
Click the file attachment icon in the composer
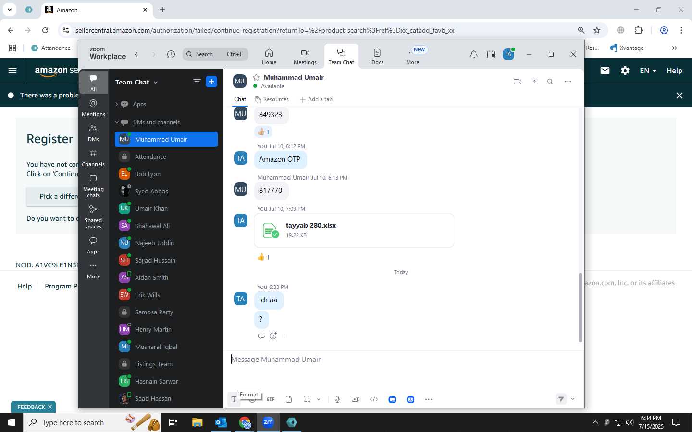[289, 399]
